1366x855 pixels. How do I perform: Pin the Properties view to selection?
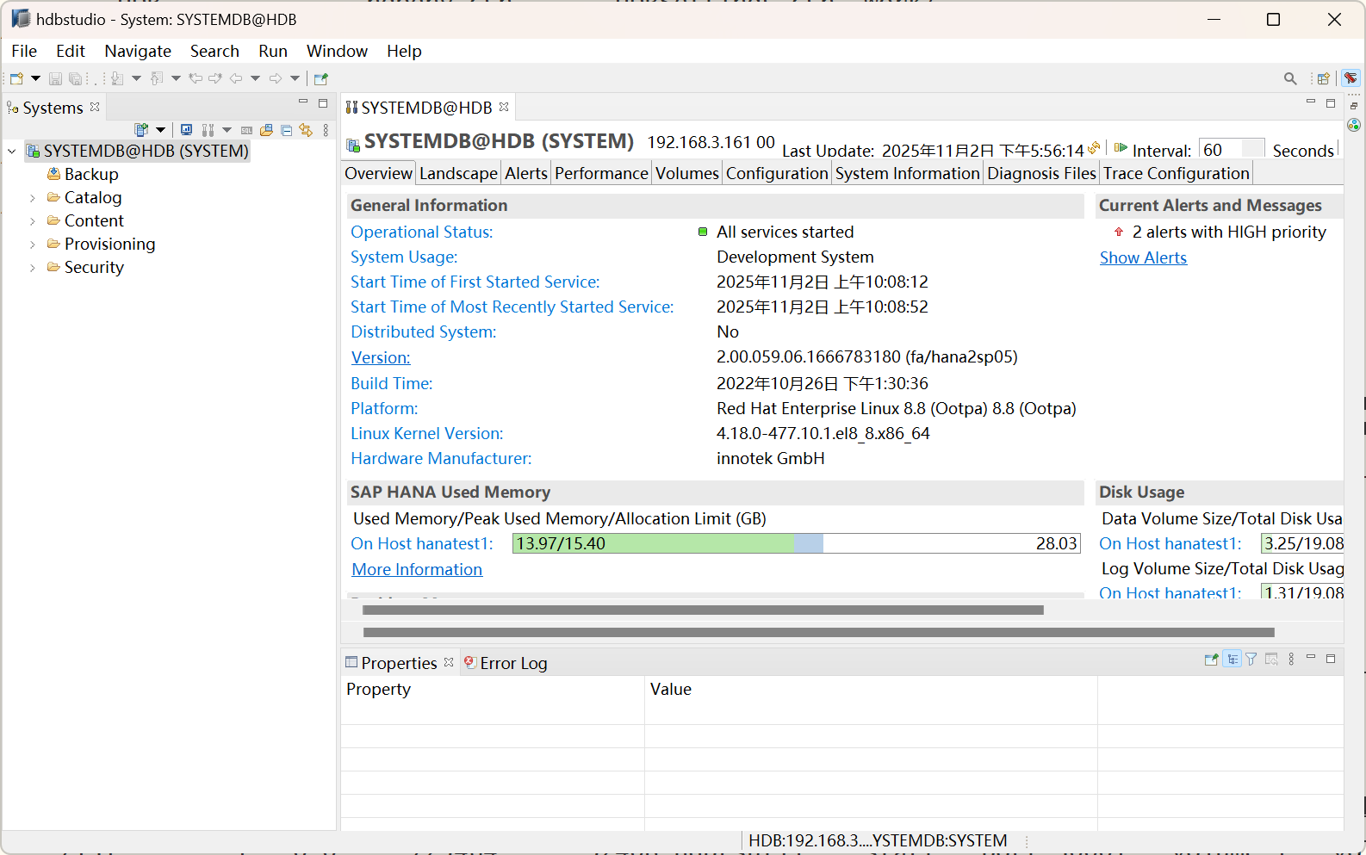[1212, 660]
